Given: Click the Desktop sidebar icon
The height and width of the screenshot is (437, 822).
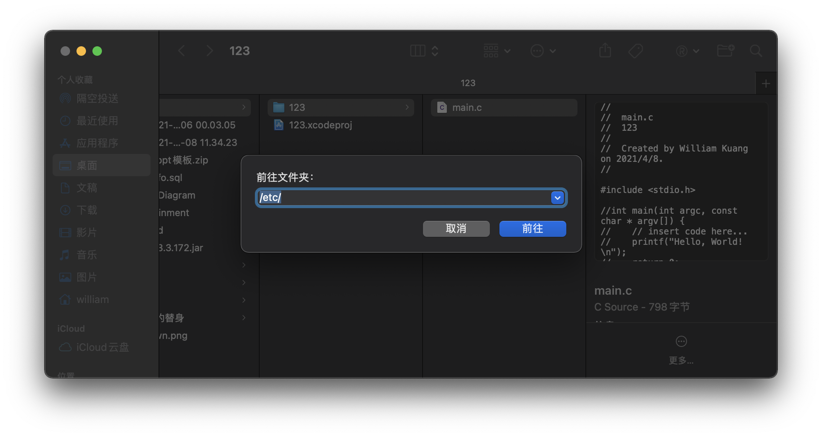Looking at the screenshot, I should pyautogui.click(x=65, y=165).
